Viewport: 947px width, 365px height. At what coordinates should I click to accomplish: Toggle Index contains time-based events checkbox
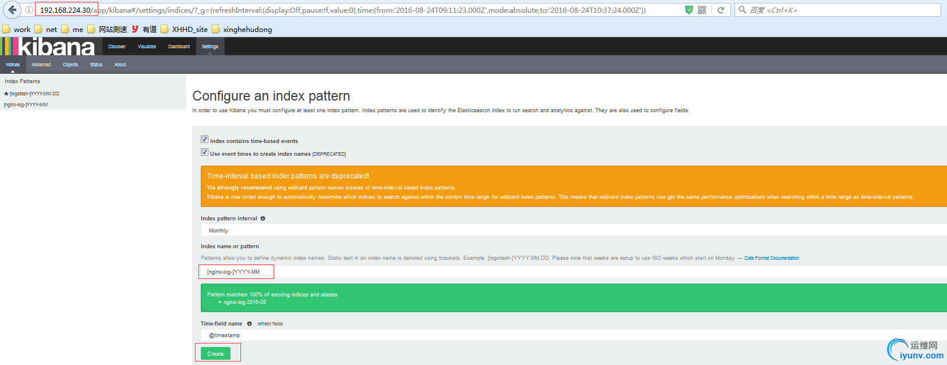click(x=204, y=139)
